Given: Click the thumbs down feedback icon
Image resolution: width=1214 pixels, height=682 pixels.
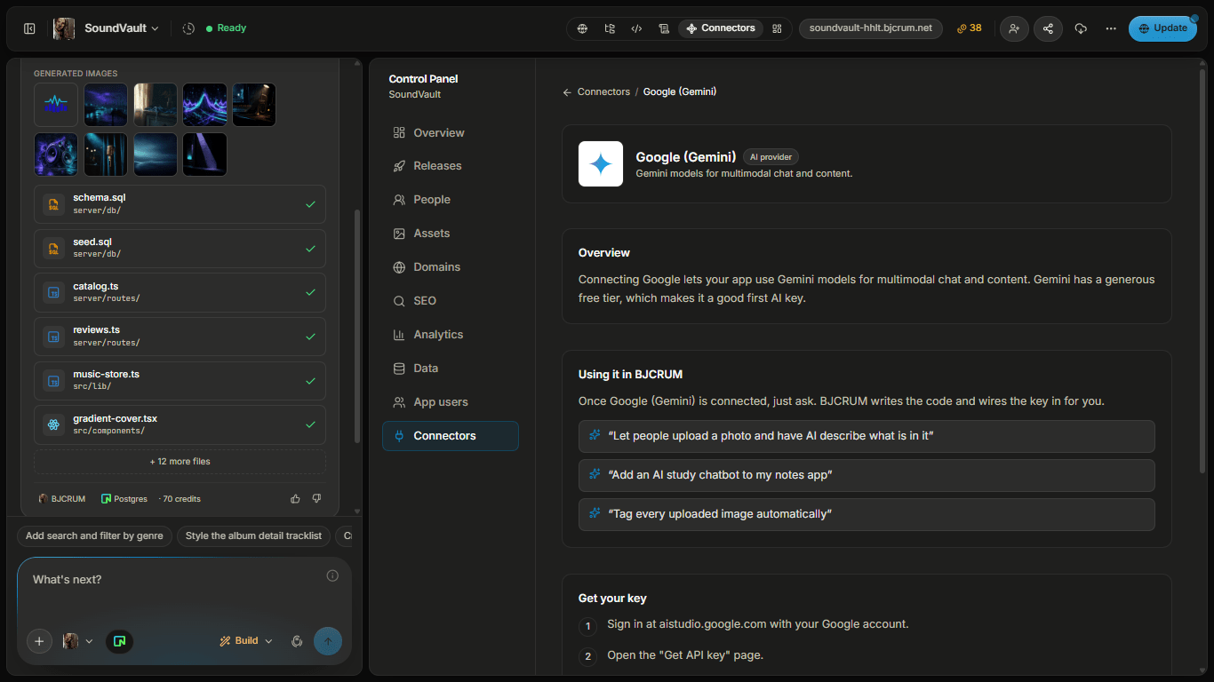Looking at the screenshot, I should pos(316,499).
